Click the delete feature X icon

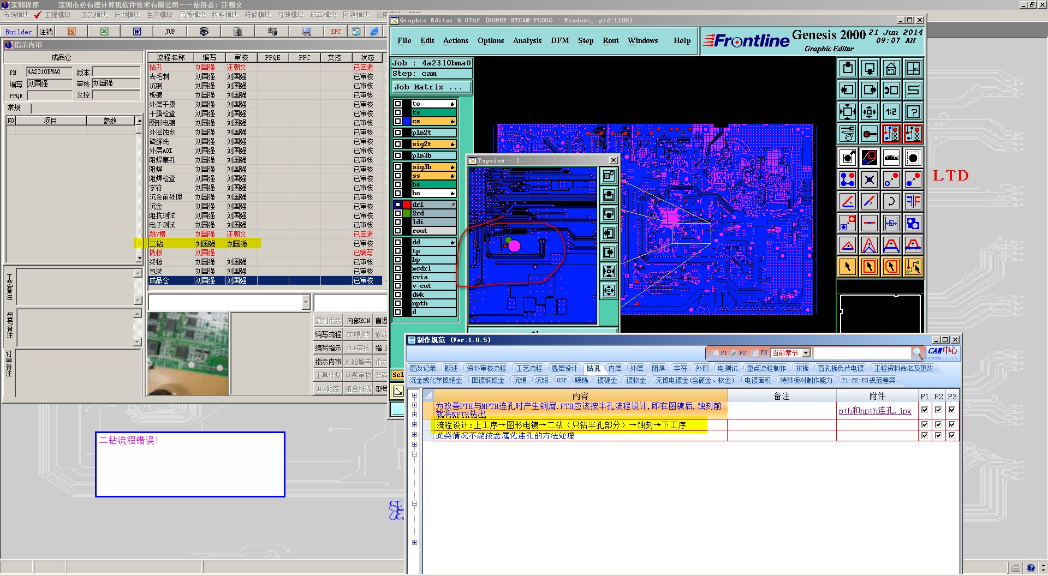tap(870, 179)
